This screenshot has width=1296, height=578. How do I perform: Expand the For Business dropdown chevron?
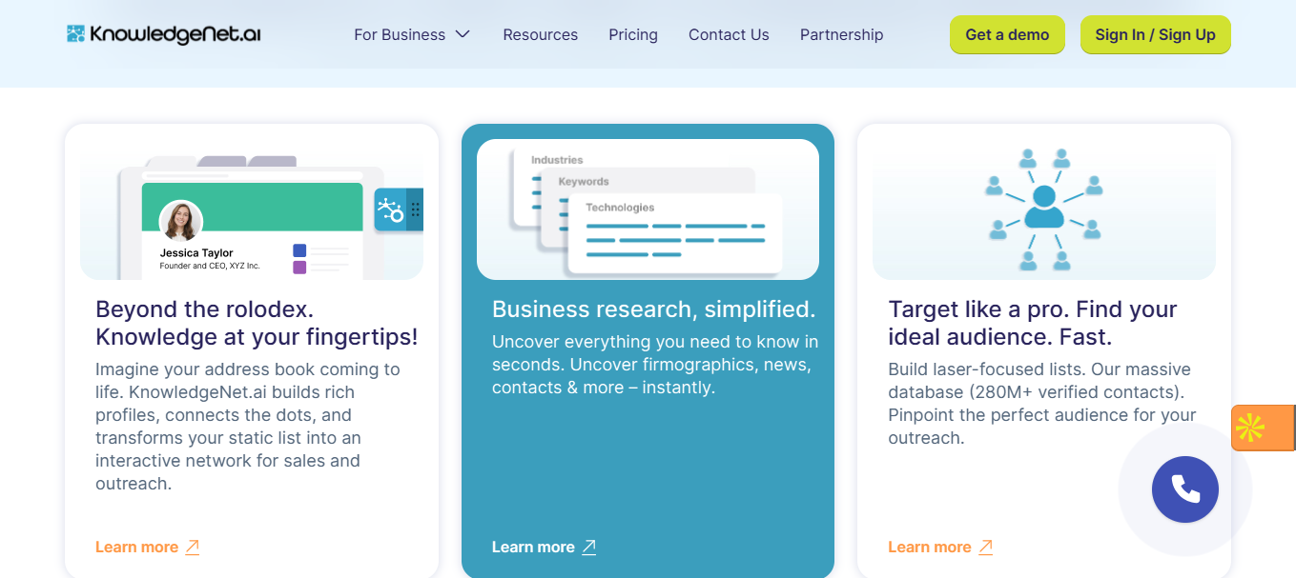(x=463, y=34)
